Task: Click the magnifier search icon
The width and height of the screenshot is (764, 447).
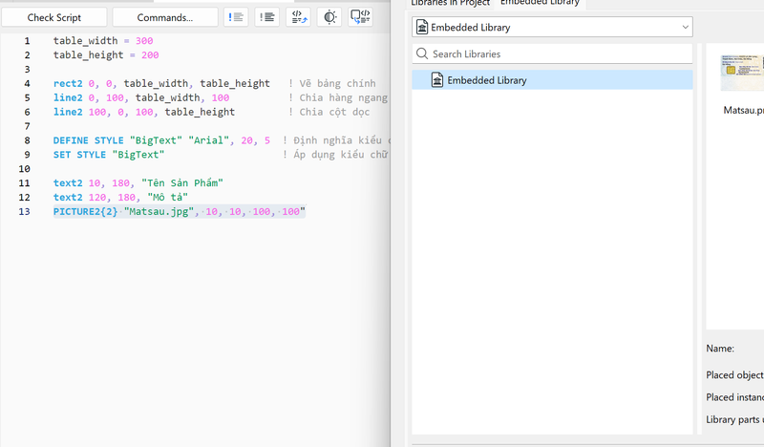Action: (422, 53)
